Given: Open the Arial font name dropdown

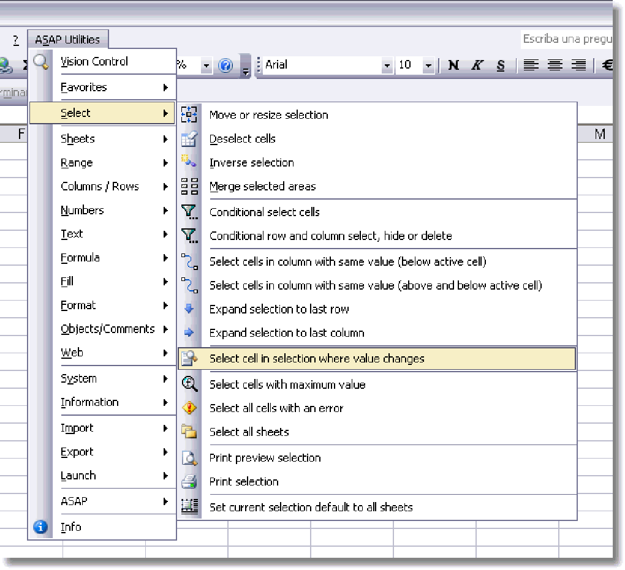Looking at the screenshot, I should pyautogui.click(x=387, y=65).
